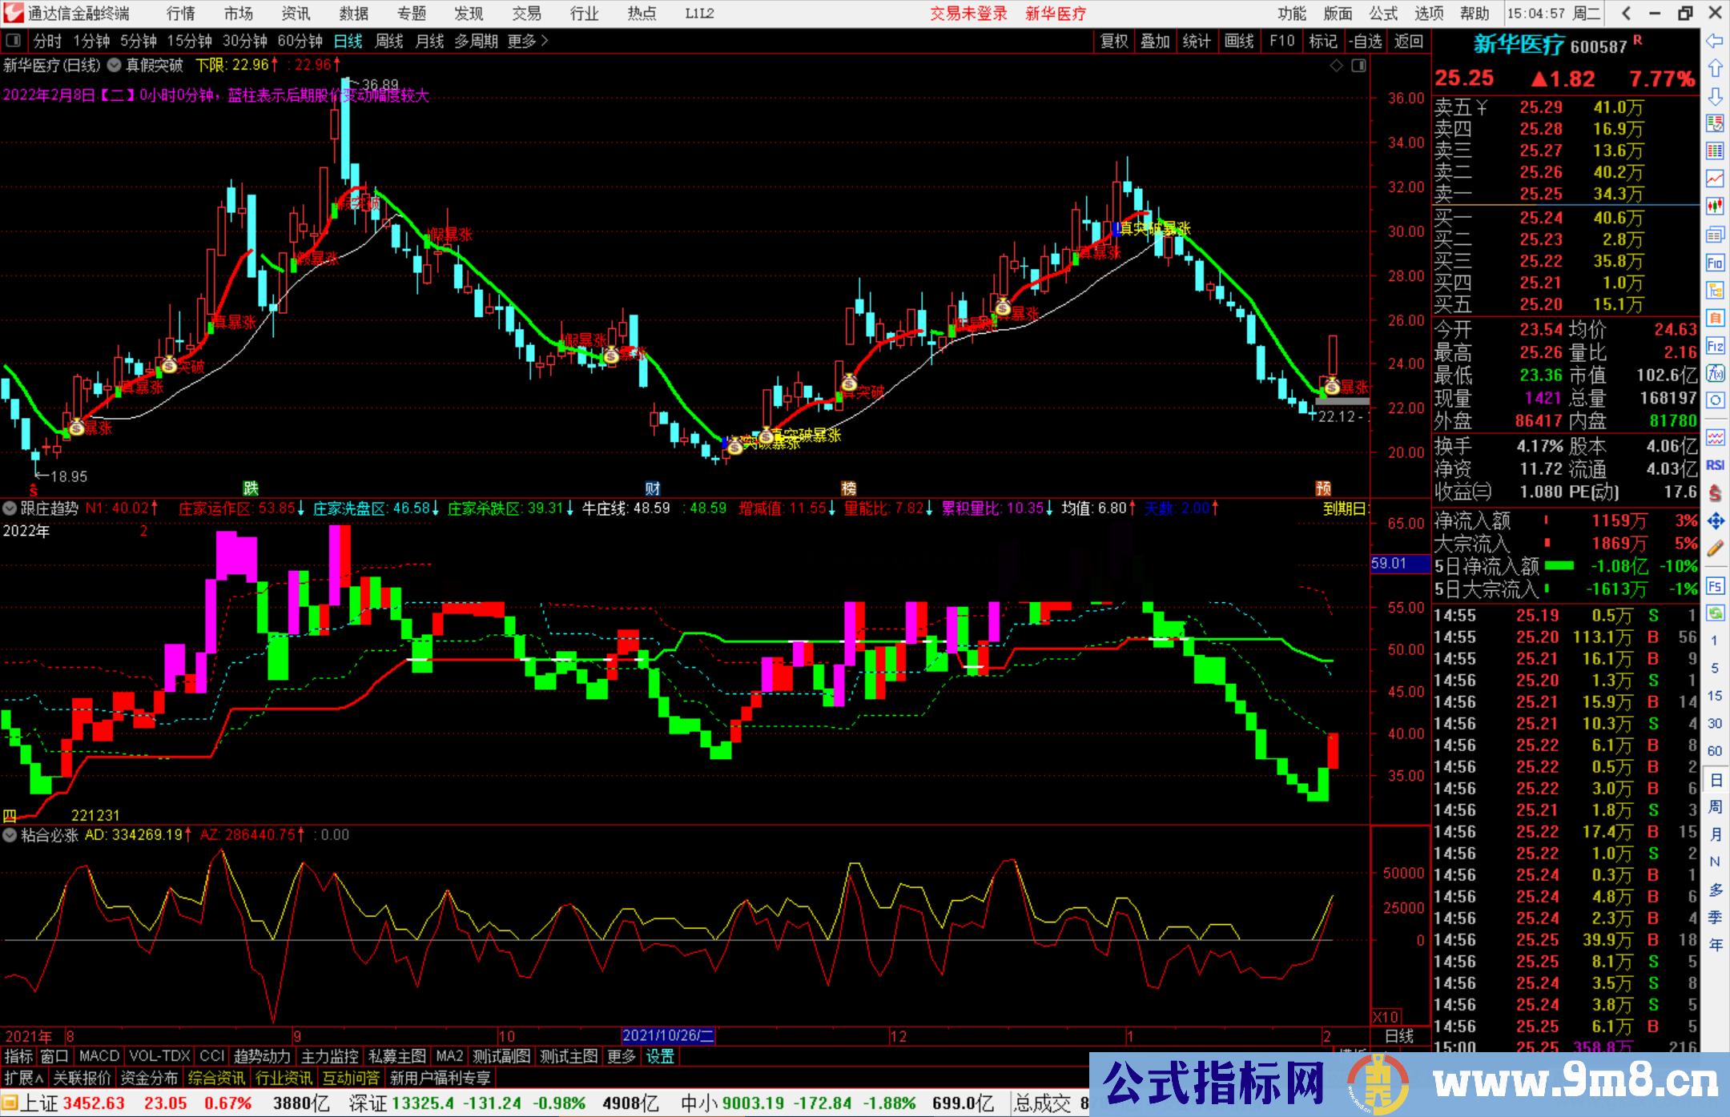This screenshot has width=1730, height=1117.
Task: Open the F12 sidebar icon
Action: [1715, 346]
